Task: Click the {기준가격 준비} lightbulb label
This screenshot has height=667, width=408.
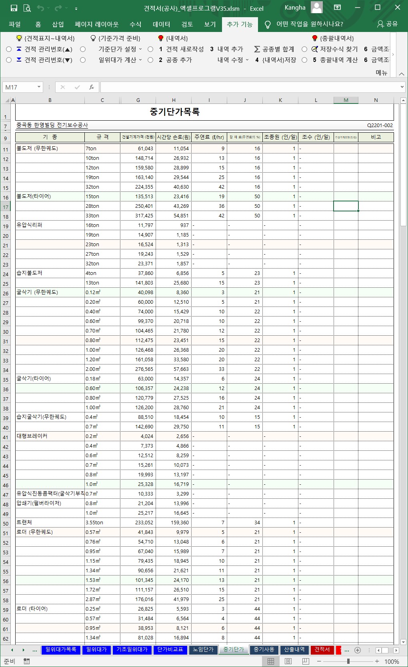Action: click(x=116, y=38)
